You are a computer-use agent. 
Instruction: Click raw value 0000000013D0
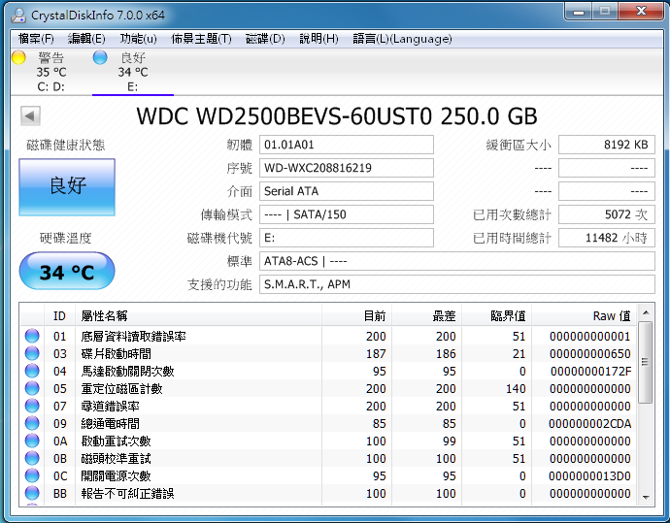coord(589,476)
